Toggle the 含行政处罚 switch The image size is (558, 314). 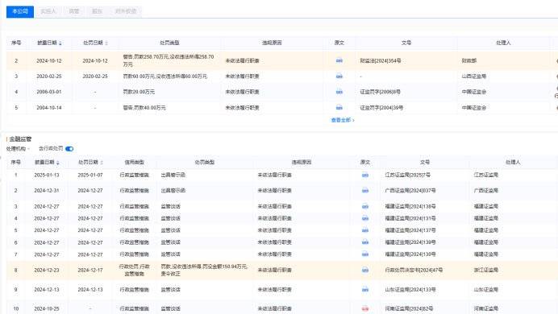(x=69, y=149)
